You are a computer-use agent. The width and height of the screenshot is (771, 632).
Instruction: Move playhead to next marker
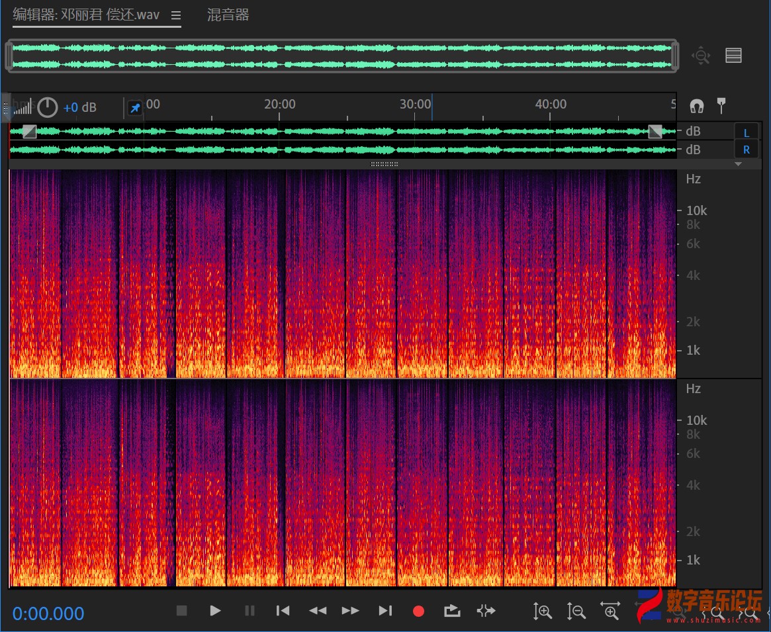coord(385,611)
